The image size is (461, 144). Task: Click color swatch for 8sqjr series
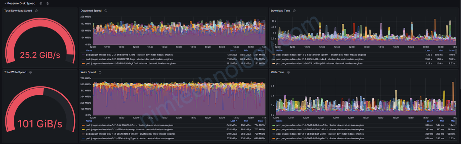83,59
